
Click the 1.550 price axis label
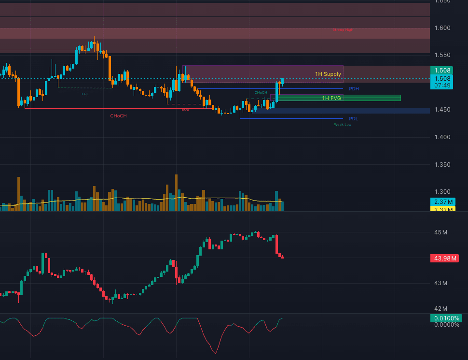click(442, 55)
